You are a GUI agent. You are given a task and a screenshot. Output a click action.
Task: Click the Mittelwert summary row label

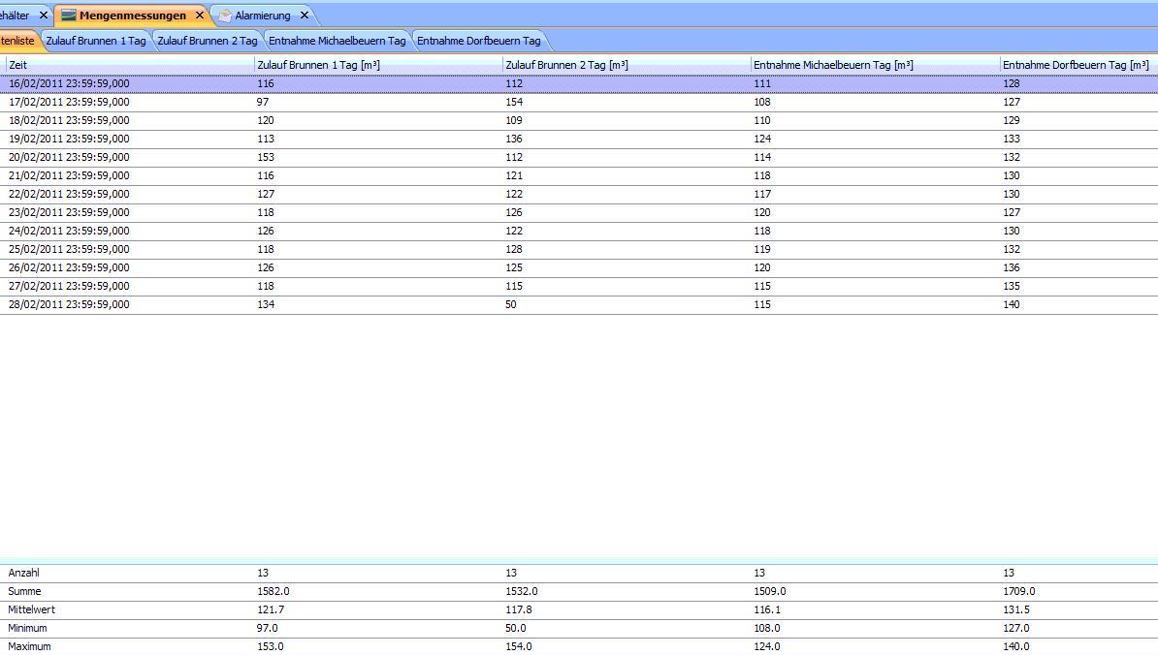[28, 609]
